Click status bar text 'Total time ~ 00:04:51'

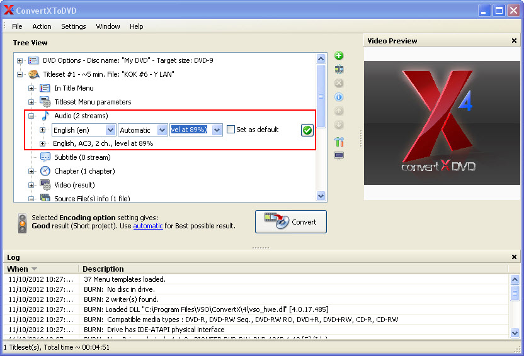[77, 347]
